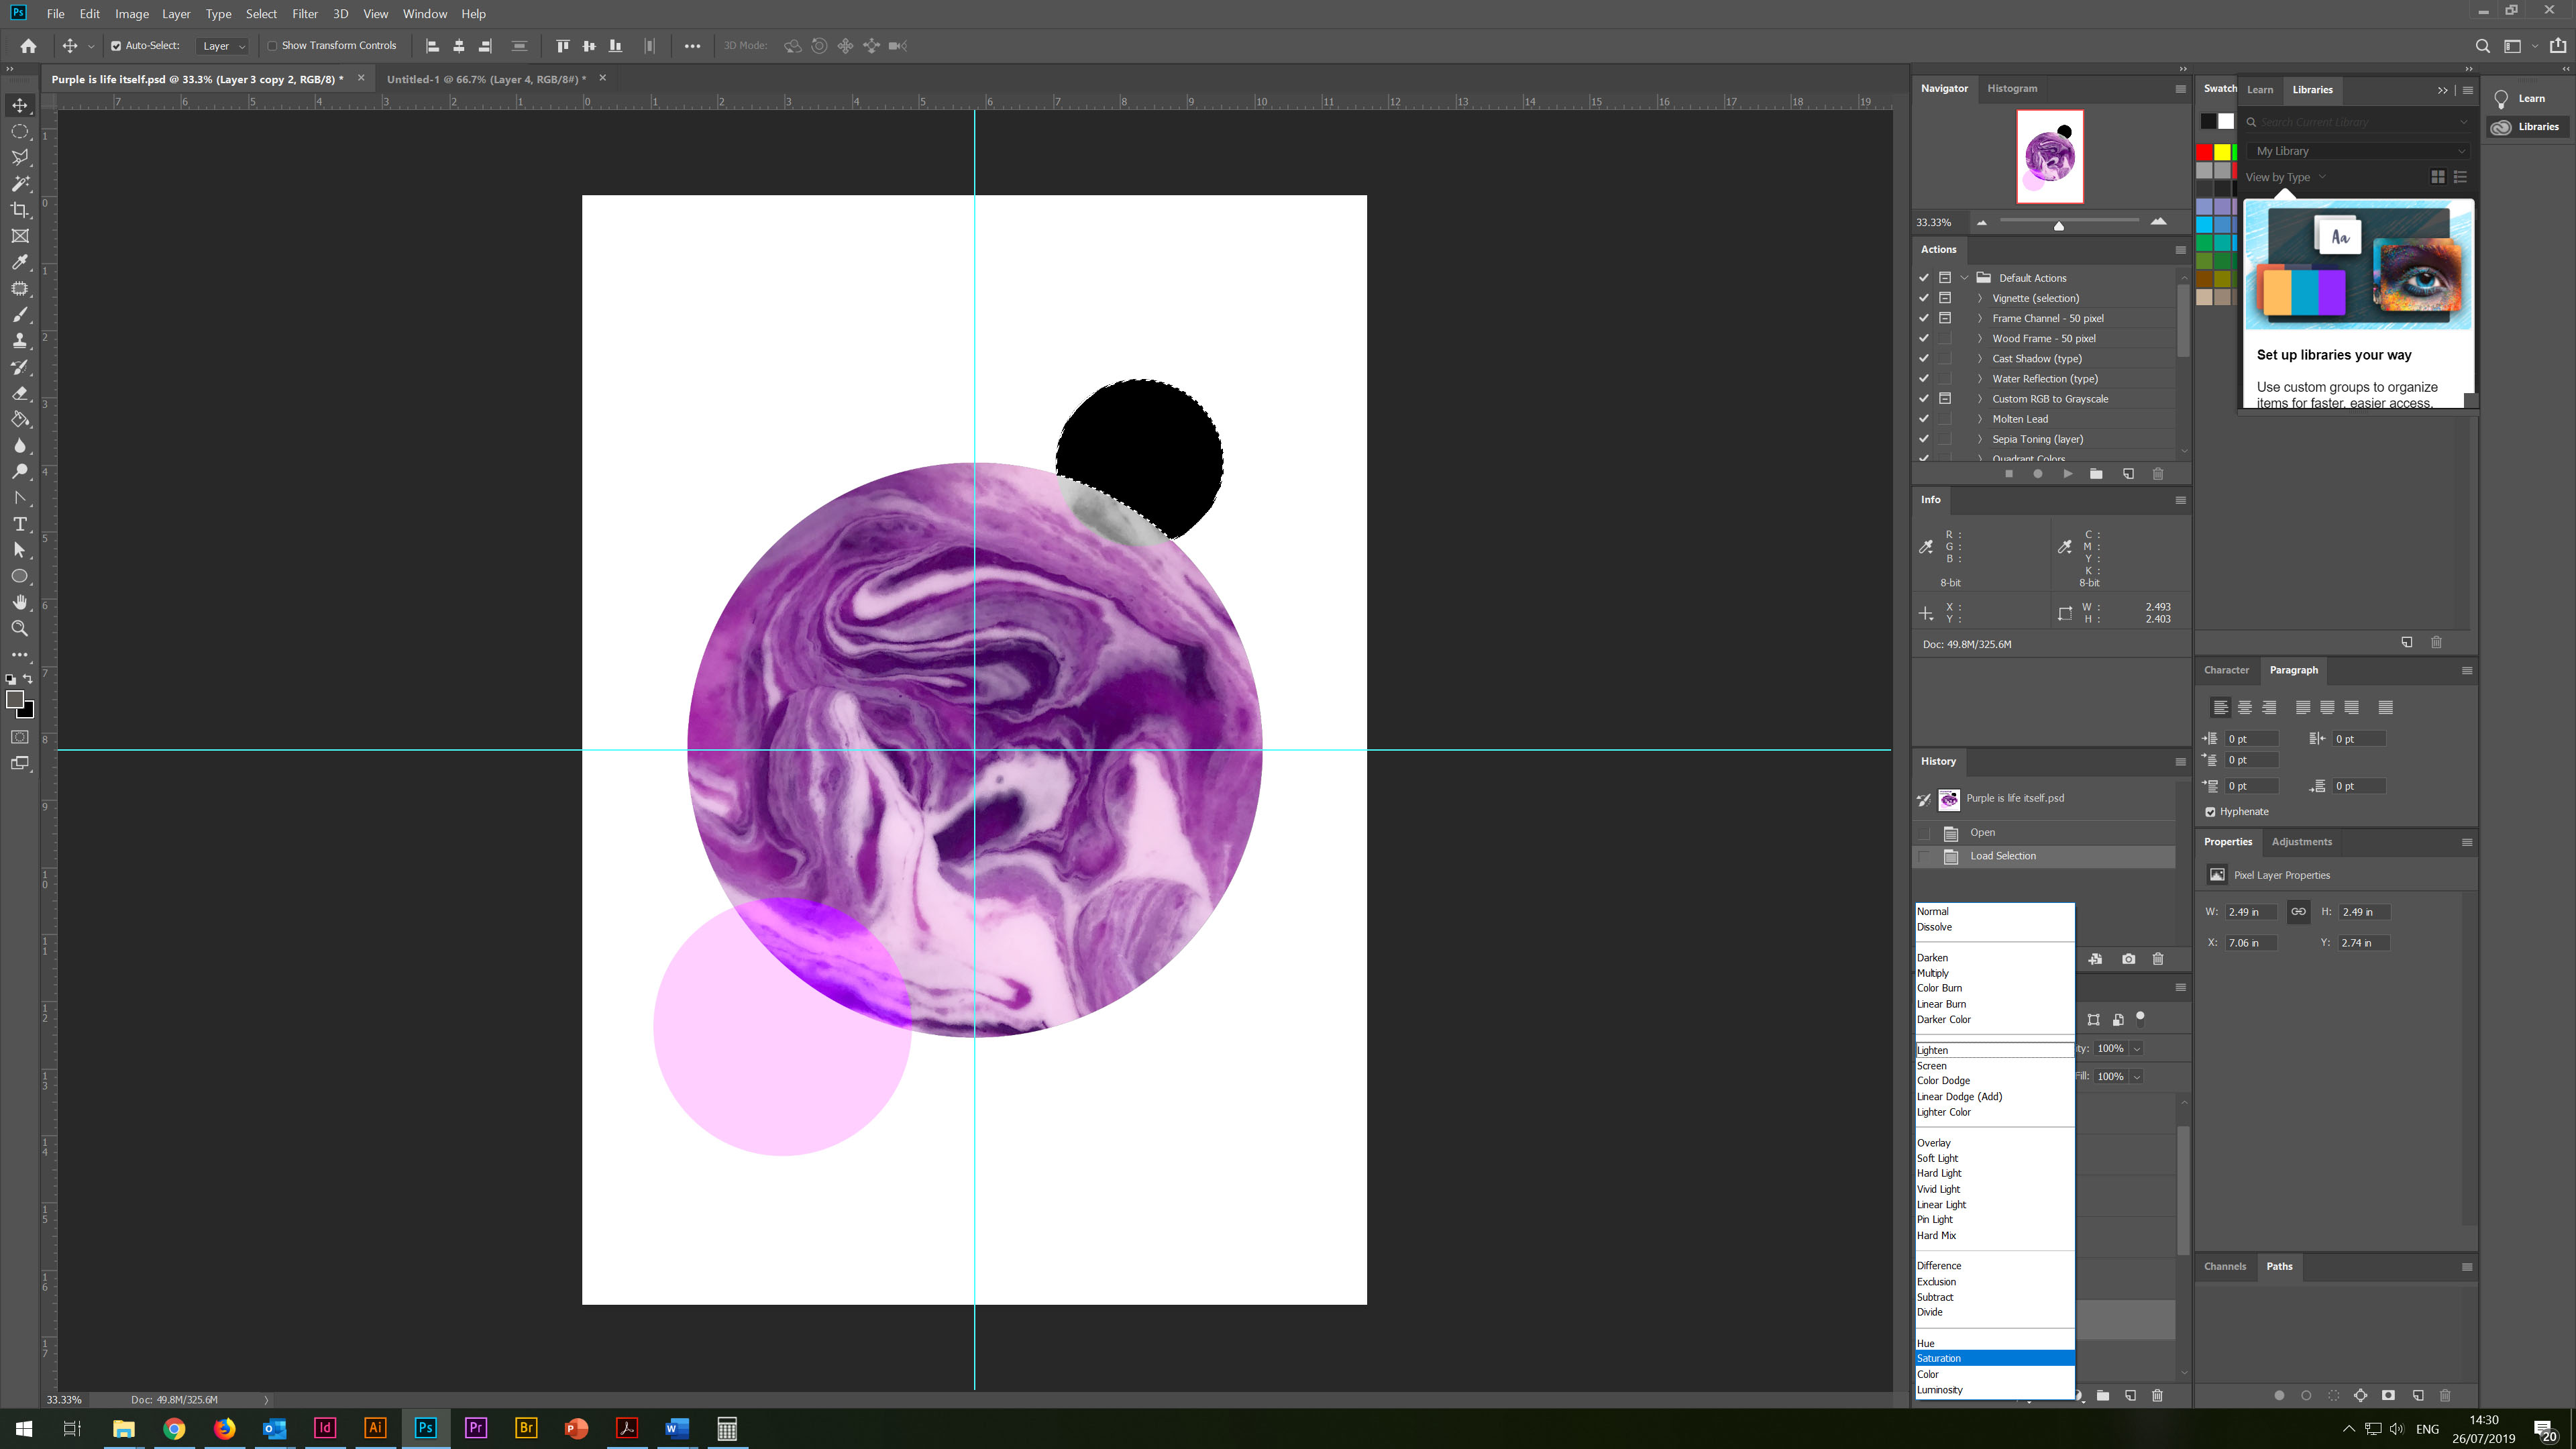2576x1449 pixels.
Task: Uncheck the Hyphenate checkbox
Action: coord(2210,812)
